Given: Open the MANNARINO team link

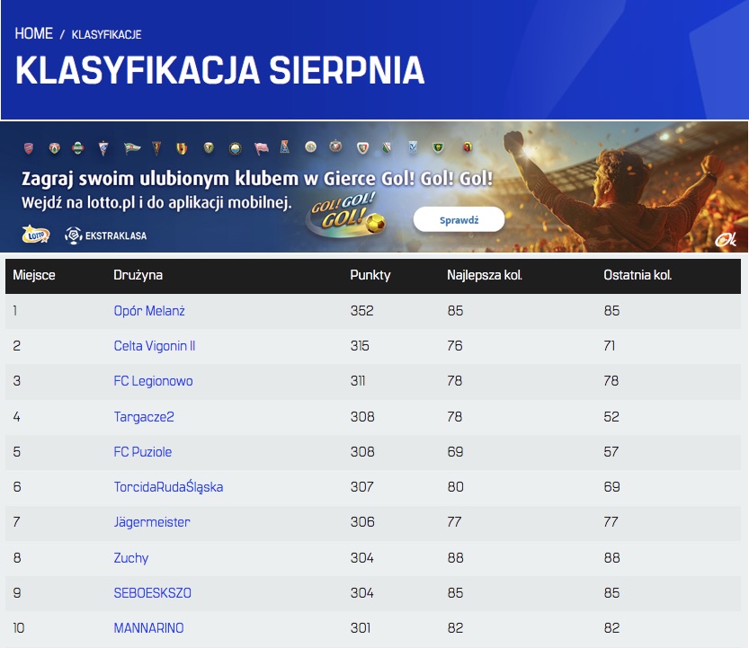Looking at the screenshot, I should click(148, 628).
